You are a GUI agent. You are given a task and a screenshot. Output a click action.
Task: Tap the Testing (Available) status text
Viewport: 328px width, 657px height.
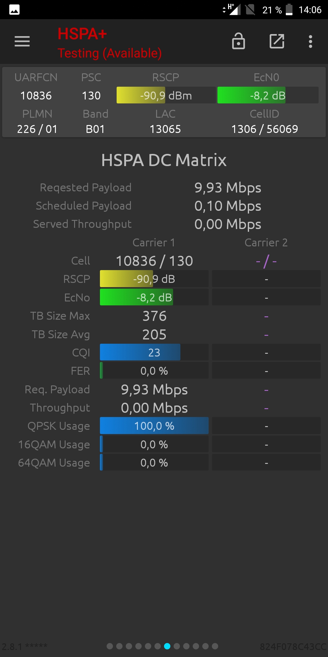pyautogui.click(x=110, y=53)
